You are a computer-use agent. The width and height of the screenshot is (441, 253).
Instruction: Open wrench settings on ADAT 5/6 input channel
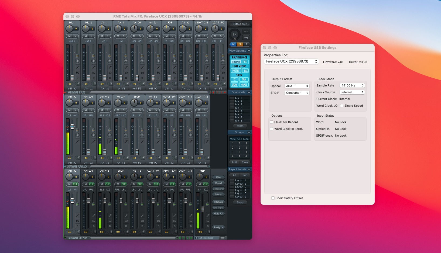(223, 67)
